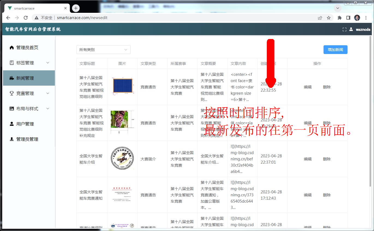Click the 智能汽车官网后台管理系统 title
This screenshot has height=231, width=374.
point(33,29)
